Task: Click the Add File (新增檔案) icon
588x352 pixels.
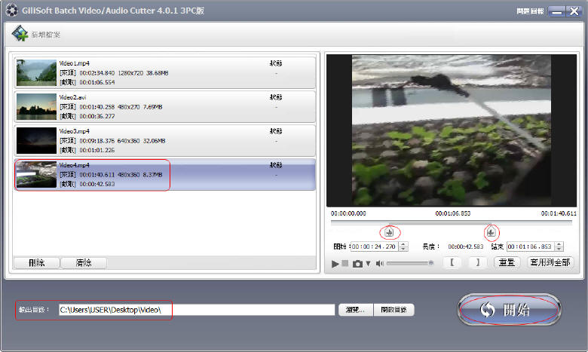Action: [x=21, y=35]
